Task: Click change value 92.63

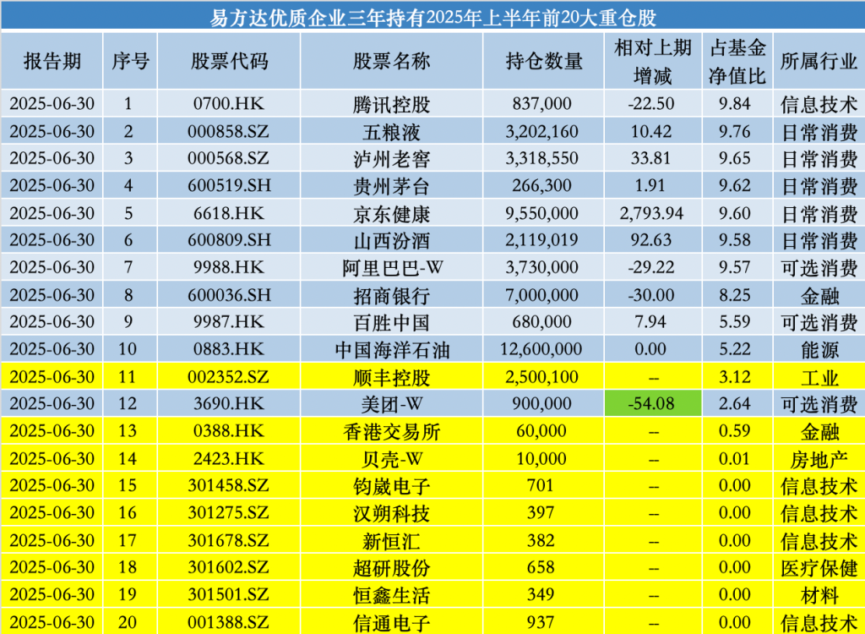Action: point(651,240)
